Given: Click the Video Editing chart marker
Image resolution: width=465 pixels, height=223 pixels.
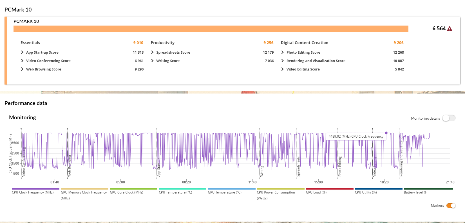Looking at the screenshot, I should [375, 167].
